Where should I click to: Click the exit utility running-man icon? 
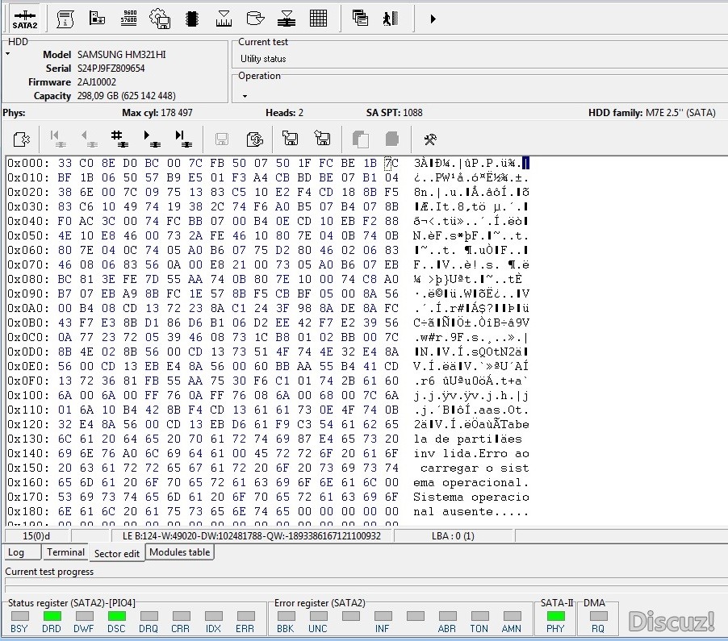pyautogui.click(x=391, y=19)
